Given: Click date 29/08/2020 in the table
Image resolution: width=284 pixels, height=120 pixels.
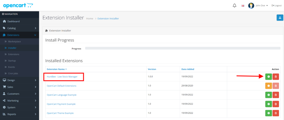Looking at the screenshot, I should (x=187, y=86).
